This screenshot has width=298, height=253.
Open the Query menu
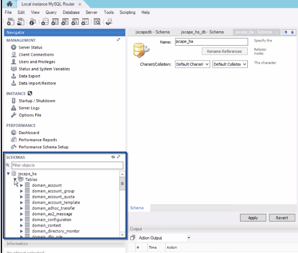pos(51,12)
